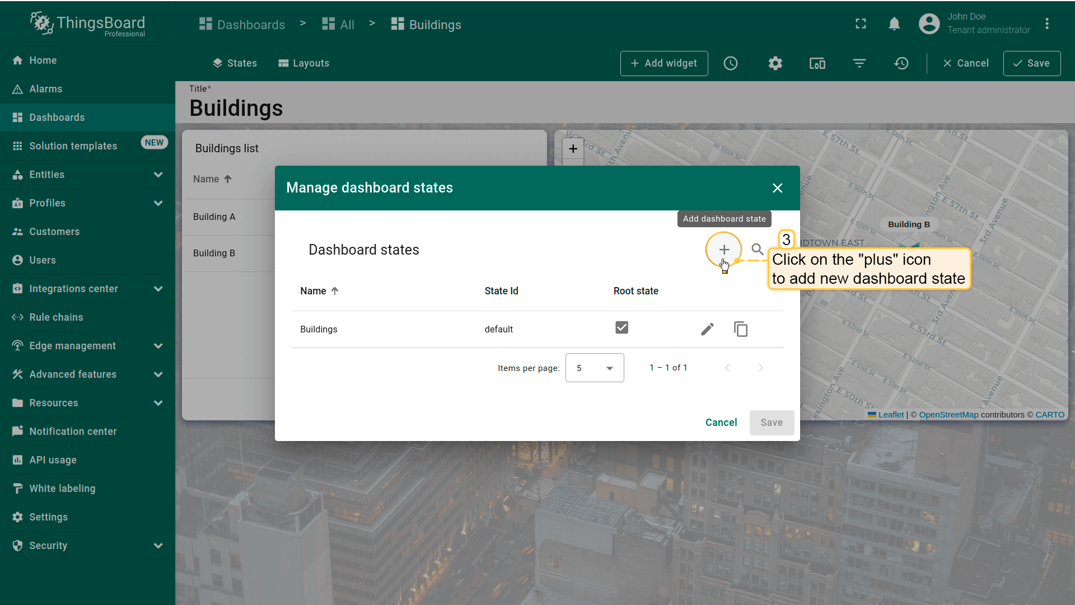Image resolution: width=1075 pixels, height=605 pixels.
Task: Open version control history icon
Action: [x=901, y=63]
